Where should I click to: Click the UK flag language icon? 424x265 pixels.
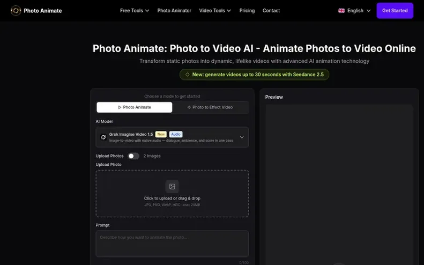click(341, 11)
